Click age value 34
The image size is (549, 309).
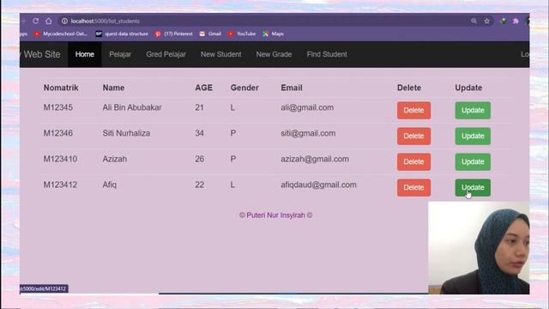[x=200, y=133]
